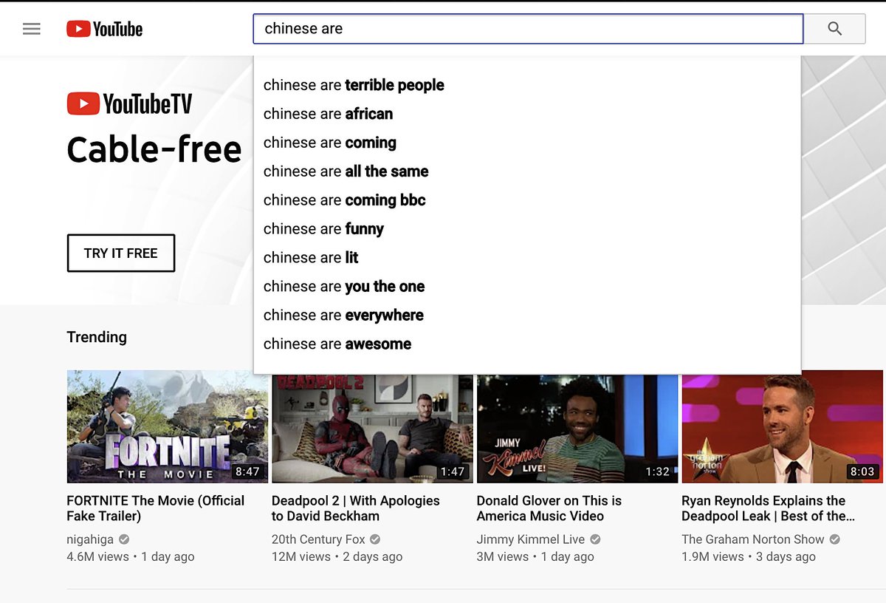Visit the 20th Century Fox channel
Viewport: 886px width, 603px height.
click(319, 539)
